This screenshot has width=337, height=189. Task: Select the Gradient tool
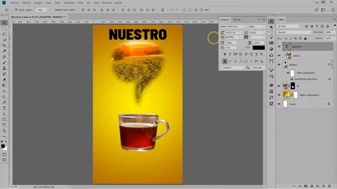click(4, 85)
